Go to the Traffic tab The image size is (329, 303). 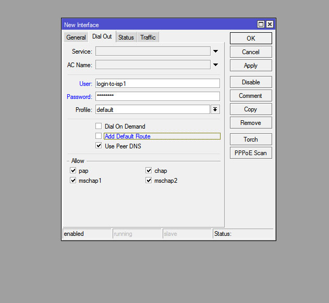pyautogui.click(x=148, y=37)
